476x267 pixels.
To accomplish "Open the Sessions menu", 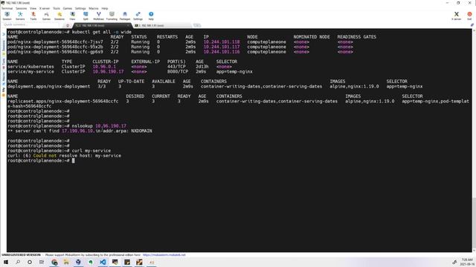I will click(22, 8).
